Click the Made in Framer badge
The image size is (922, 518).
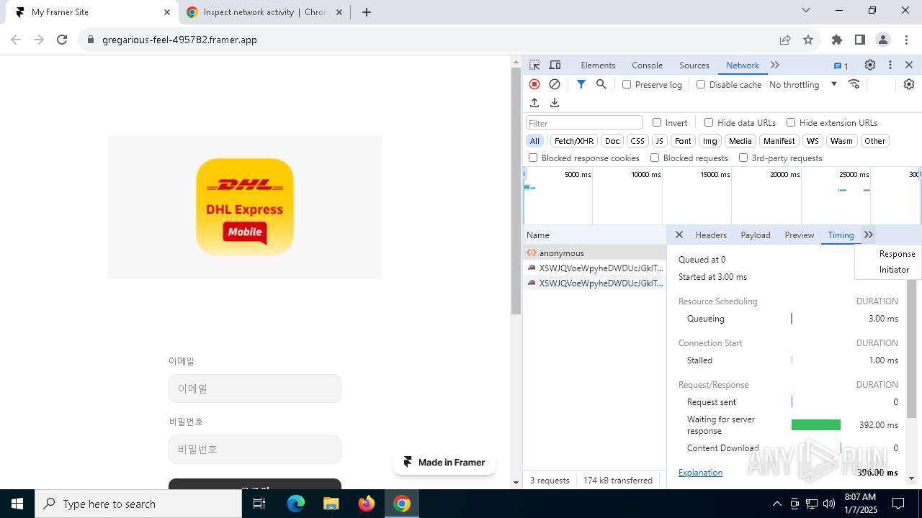click(x=444, y=462)
